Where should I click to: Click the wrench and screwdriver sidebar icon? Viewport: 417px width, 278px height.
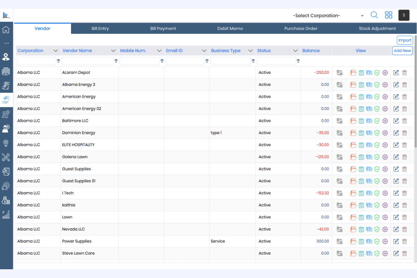point(6,157)
